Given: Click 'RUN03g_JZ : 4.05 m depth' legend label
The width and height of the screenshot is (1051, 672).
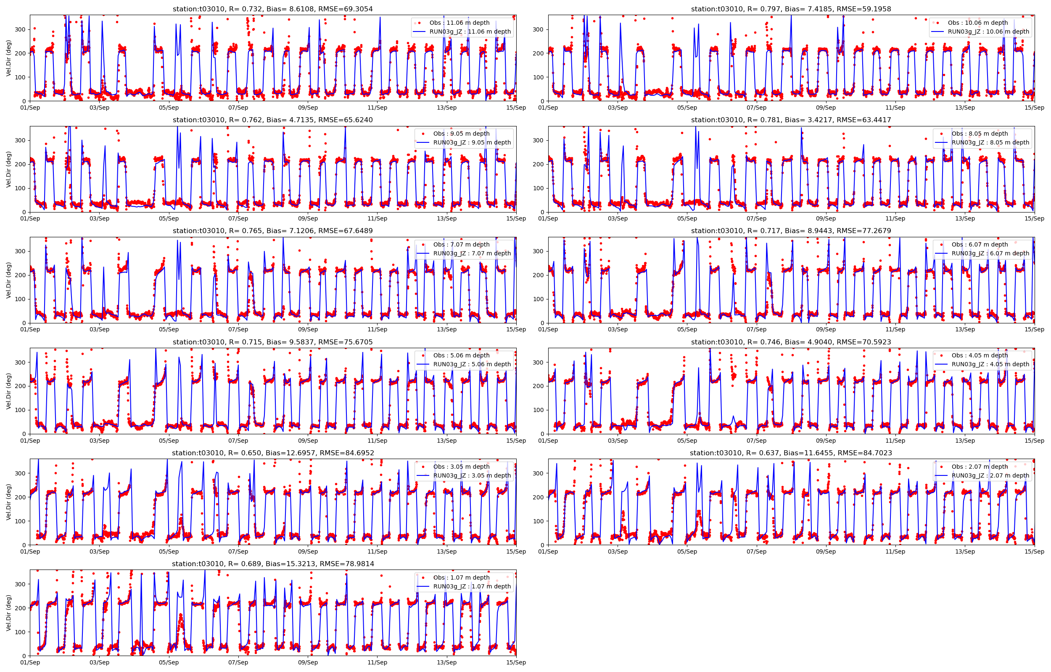Looking at the screenshot, I should [990, 364].
